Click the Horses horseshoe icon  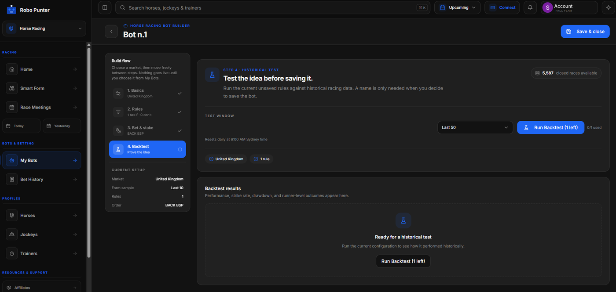[x=12, y=215]
